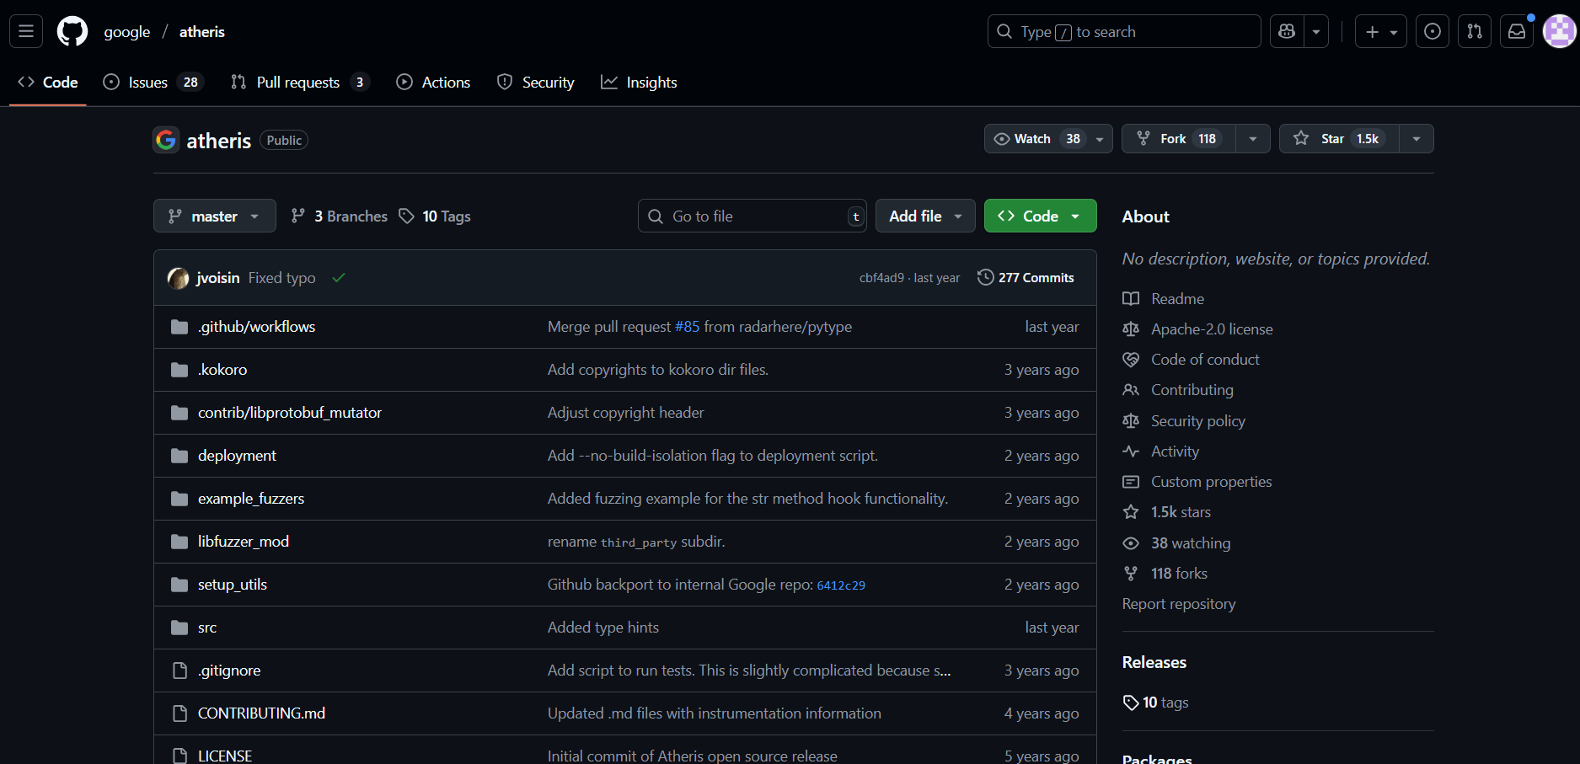
Task: Star the atheris repository
Action: pos(1339,139)
